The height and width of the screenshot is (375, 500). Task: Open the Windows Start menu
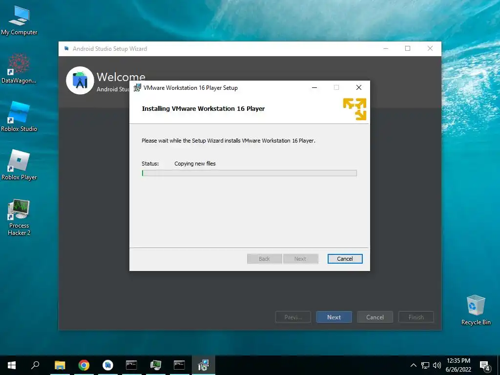[x=12, y=365]
